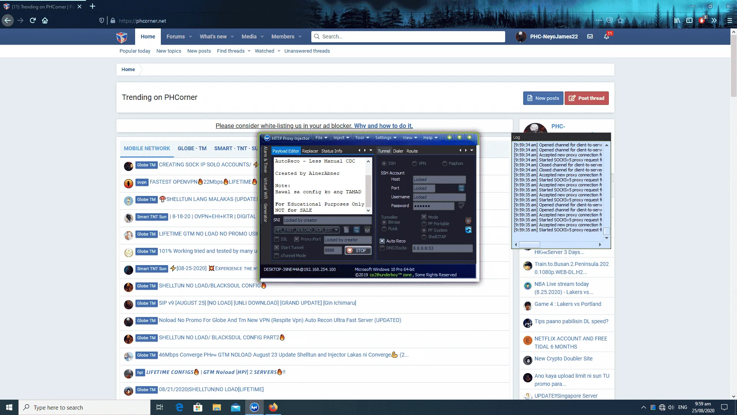The height and width of the screenshot is (415, 737).
Task: Click the save floppy icon beside config dropdown
Action: (x=357, y=230)
